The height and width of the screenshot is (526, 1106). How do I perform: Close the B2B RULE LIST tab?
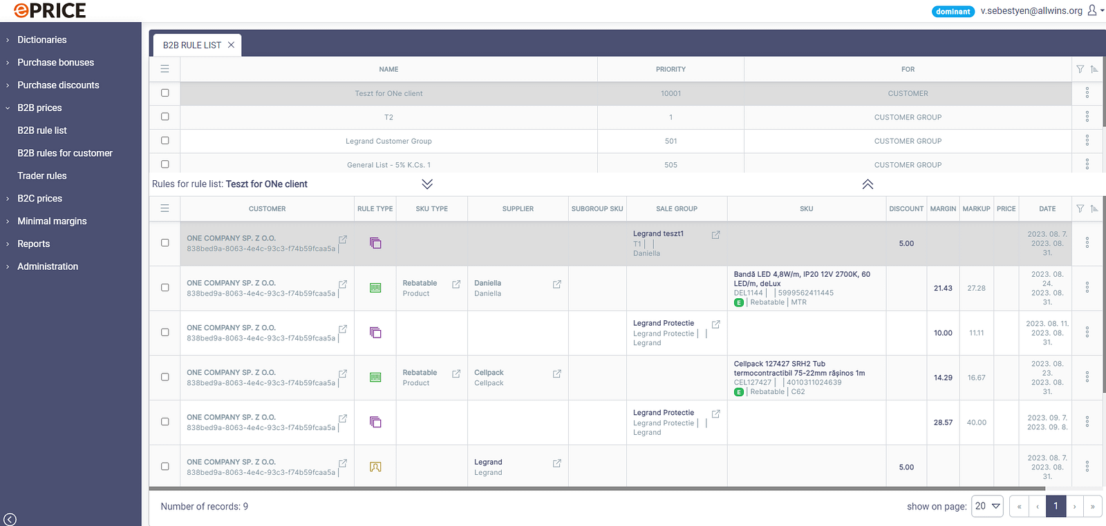[x=231, y=45]
